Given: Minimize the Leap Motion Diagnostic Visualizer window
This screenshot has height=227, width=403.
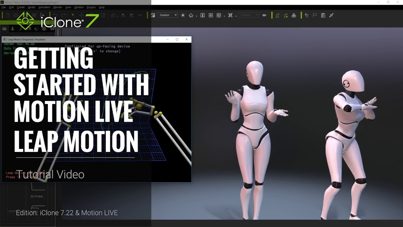Looking at the screenshot, I should 167,39.
